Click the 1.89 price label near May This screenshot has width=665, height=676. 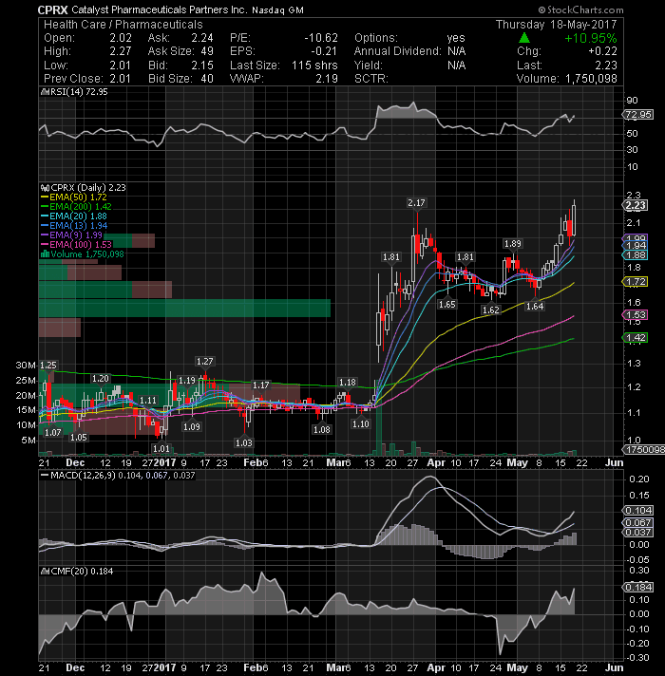[512, 244]
